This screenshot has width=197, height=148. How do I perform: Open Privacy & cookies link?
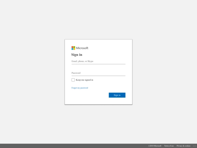coord(184,146)
